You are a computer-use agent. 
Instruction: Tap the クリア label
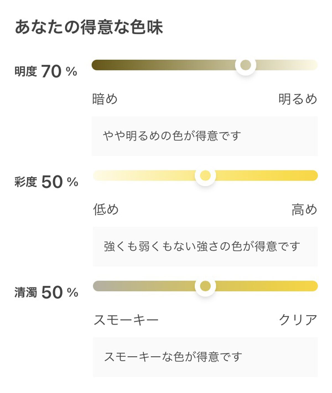(298, 320)
